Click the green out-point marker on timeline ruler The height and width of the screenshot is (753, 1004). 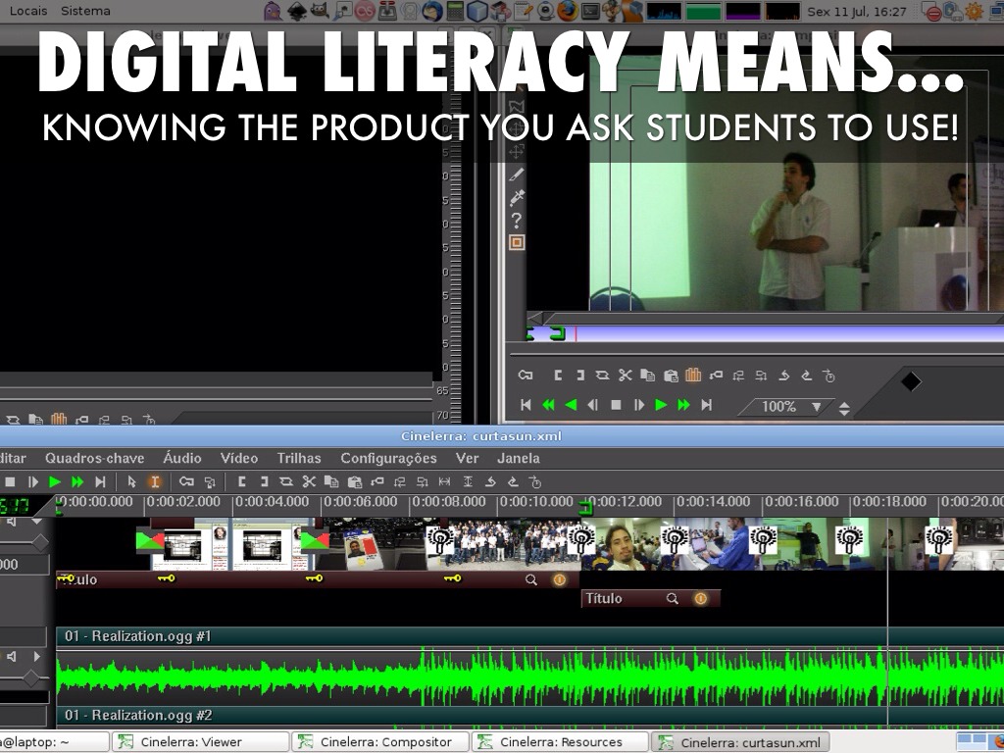point(587,507)
